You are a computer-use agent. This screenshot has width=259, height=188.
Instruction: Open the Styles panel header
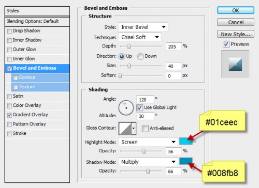(37, 11)
